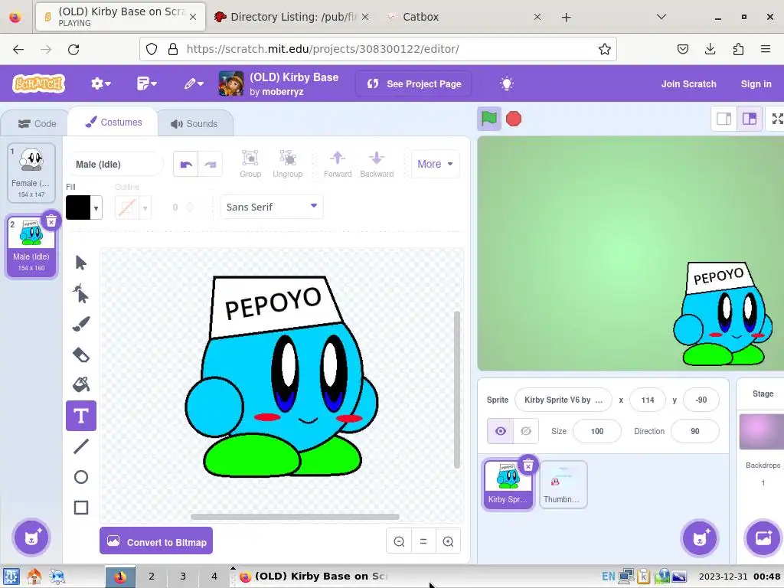The width and height of the screenshot is (784, 588).
Task: Switch to the Costumes tab
Action: coord(113,122)
